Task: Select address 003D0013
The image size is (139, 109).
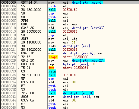Action: click(9, 31)
